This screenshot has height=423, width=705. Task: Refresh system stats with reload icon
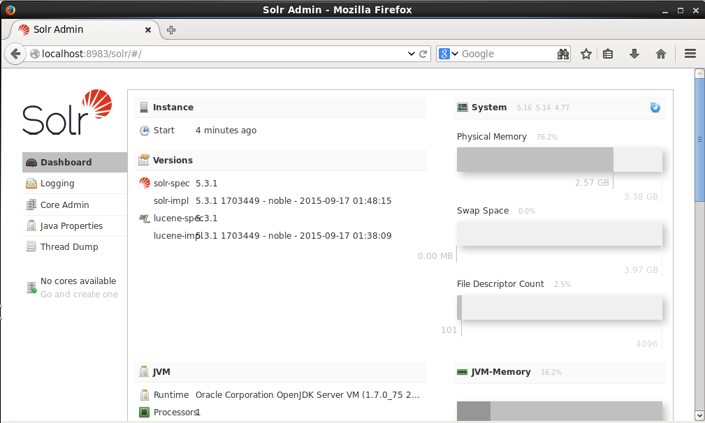pyautogui.click(x=655, y=107)
